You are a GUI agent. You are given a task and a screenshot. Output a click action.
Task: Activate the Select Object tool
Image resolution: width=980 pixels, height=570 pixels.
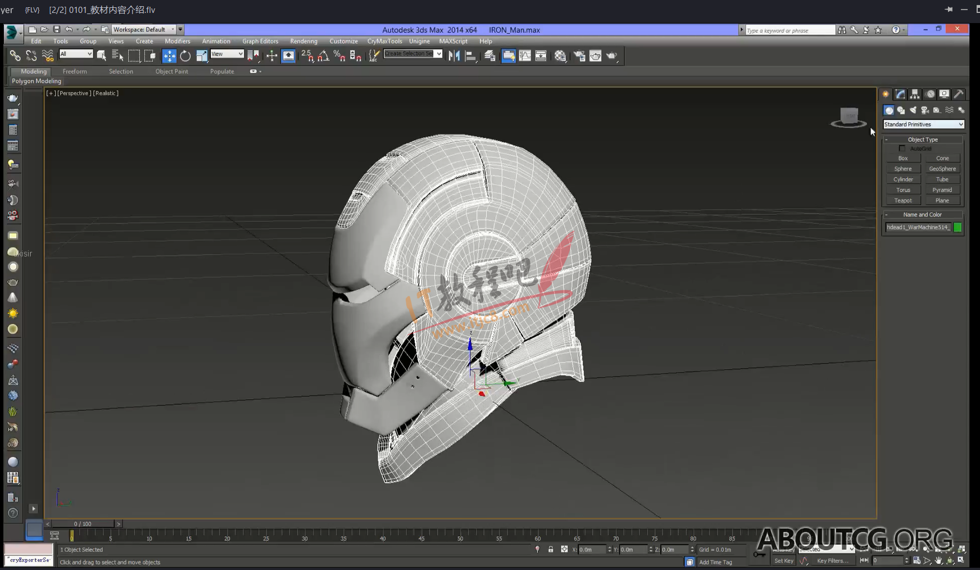tap(102, 56)
